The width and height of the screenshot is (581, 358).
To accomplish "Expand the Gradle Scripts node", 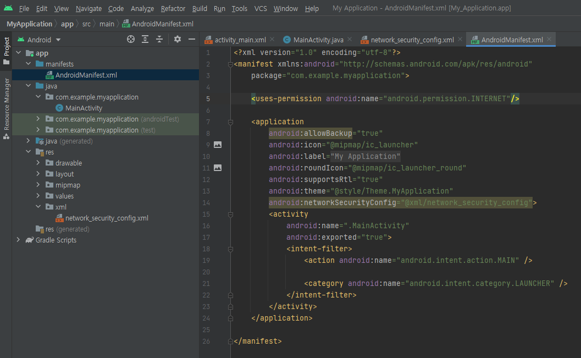I will click(19, 240).
